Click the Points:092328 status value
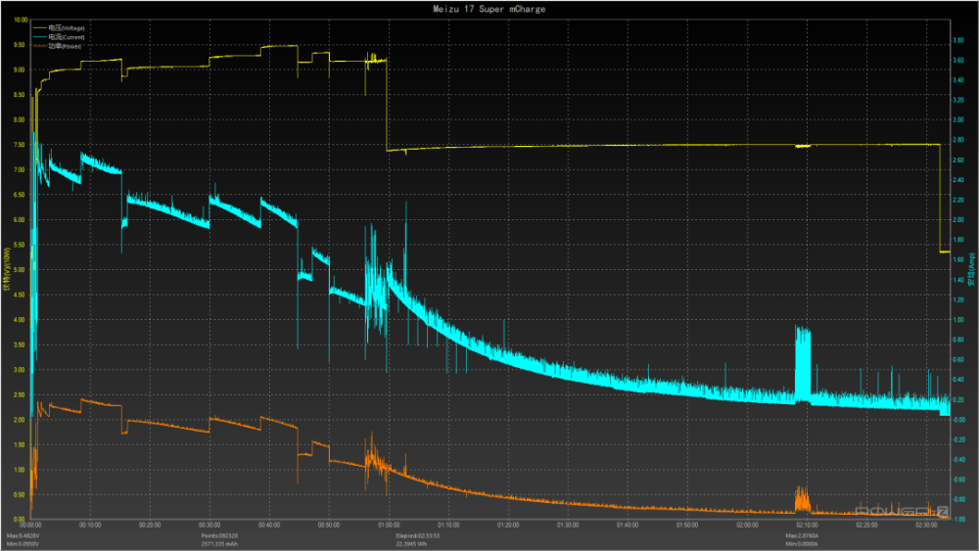Image resolution: width=979 pixels, height=551 pixels. 219,535
